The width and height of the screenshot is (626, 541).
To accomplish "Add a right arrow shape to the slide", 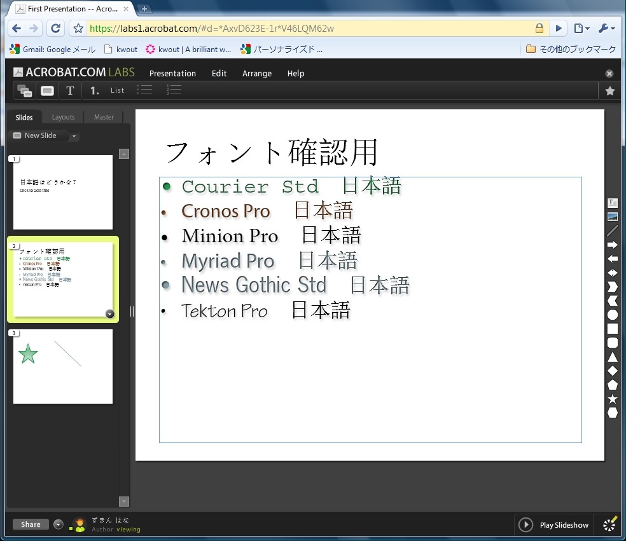I will point(611,245).
